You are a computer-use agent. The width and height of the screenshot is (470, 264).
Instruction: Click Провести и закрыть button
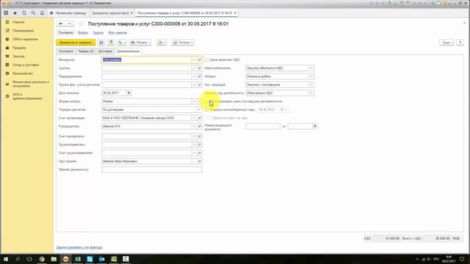coord(76,43)
